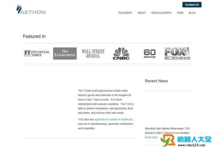Click the paragraph starting 'The TUG® smart autonomous'
The height and width of the screenshot is (147, 212).
click(106, 102)
